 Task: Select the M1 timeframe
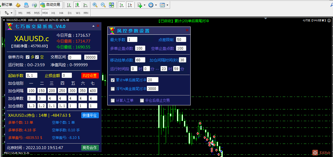(x=20, y=13)
